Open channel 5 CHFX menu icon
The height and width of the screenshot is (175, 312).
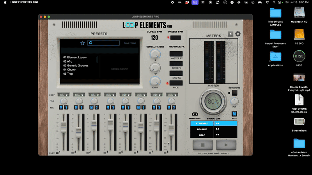coord(120,153)
